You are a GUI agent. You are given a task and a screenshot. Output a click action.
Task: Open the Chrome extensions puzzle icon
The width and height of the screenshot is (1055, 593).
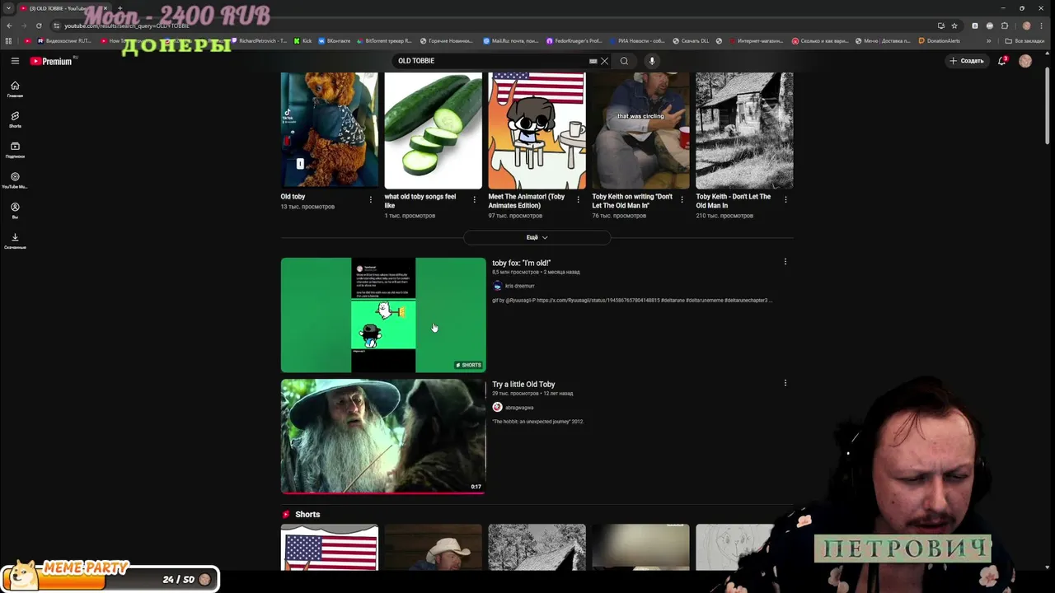click(1005, 26)
